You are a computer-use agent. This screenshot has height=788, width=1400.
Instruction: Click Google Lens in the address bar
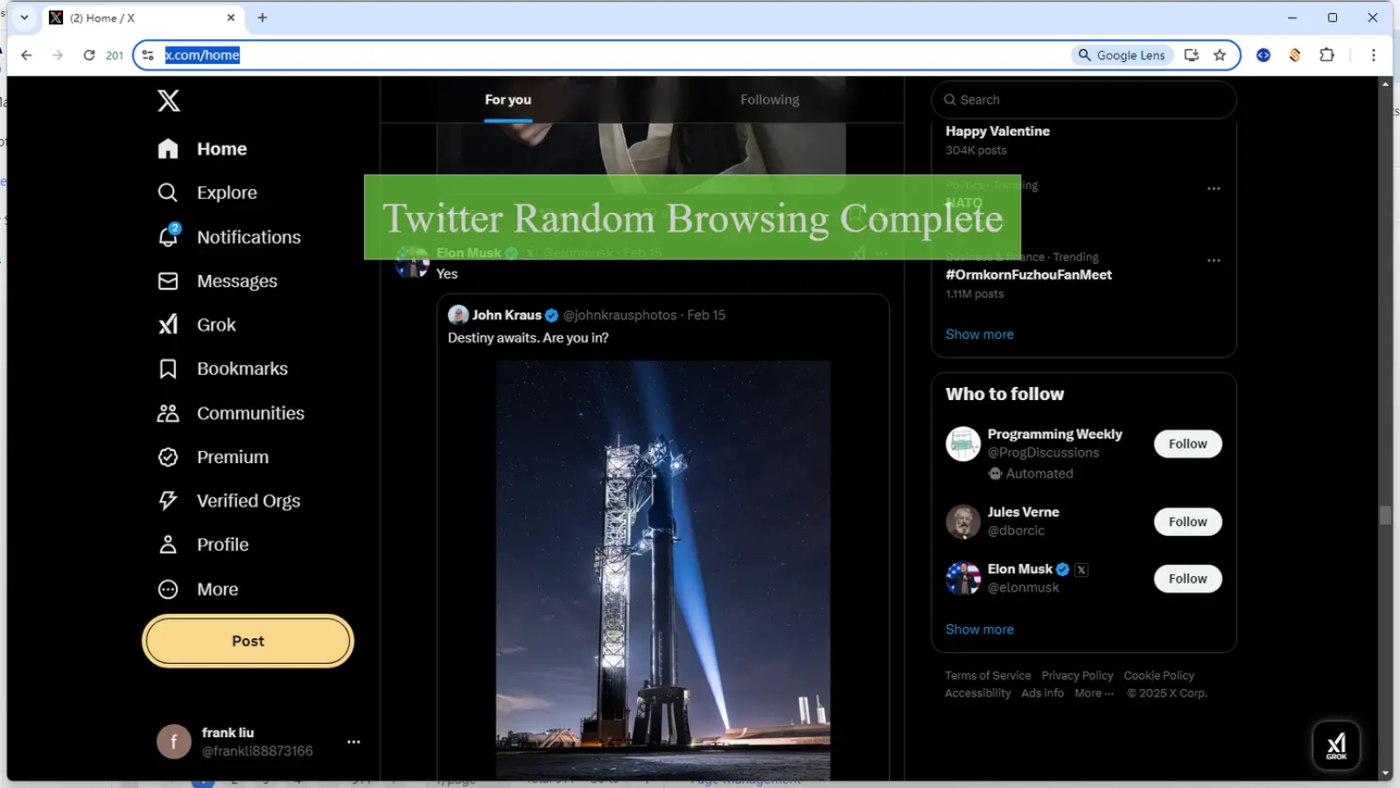[x=1122, y=55]
